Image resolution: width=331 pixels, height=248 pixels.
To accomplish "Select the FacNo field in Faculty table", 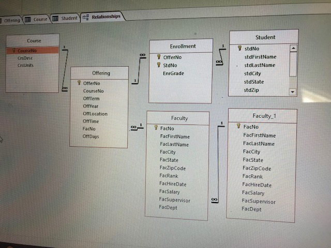I will 167,128.
